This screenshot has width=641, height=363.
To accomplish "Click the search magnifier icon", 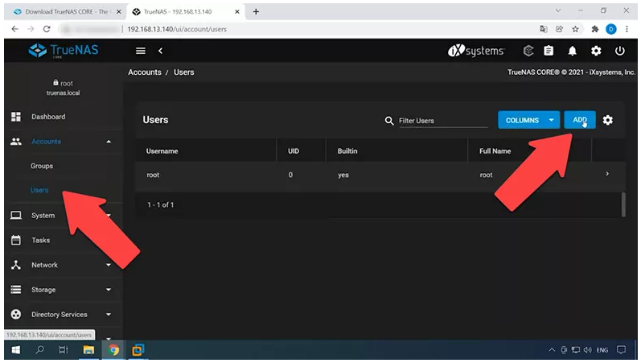I will point(388,121).
